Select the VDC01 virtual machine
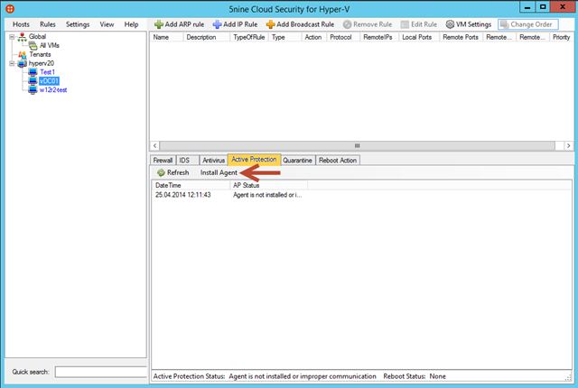Viewport: 578px width, 388px height. tap(49, 81)
